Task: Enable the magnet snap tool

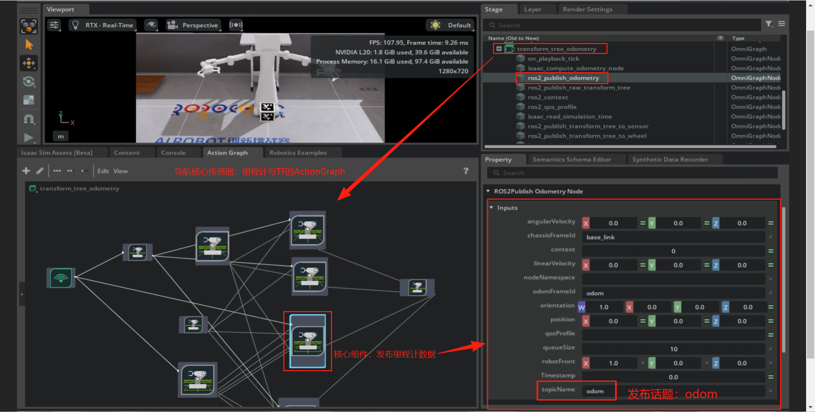Action: click(29, 119)
